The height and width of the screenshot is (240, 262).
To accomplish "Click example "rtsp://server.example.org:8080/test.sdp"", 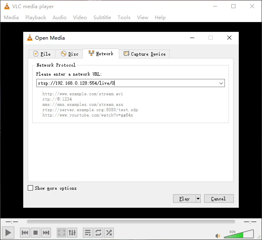I will 90,110.
